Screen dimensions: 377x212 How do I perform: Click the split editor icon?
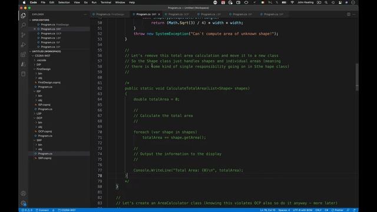tap(348, 14)
